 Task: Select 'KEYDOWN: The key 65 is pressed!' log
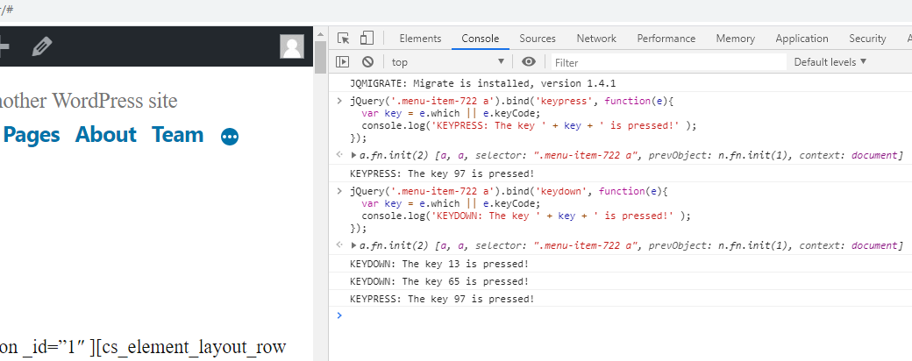439,281
